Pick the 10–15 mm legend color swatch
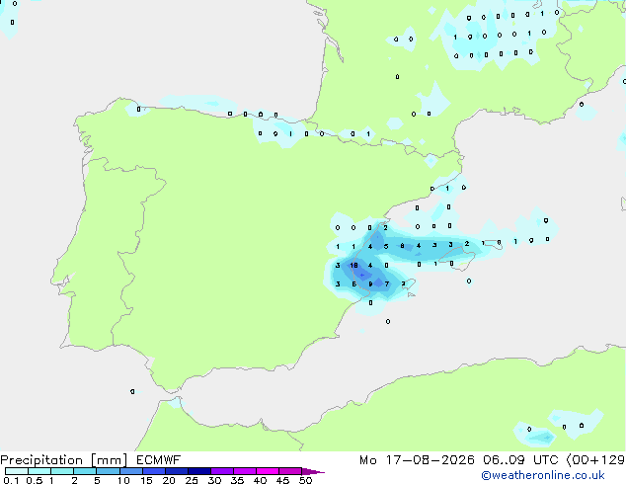Screen dimensions: 626x484 click(x=130, y=471)
